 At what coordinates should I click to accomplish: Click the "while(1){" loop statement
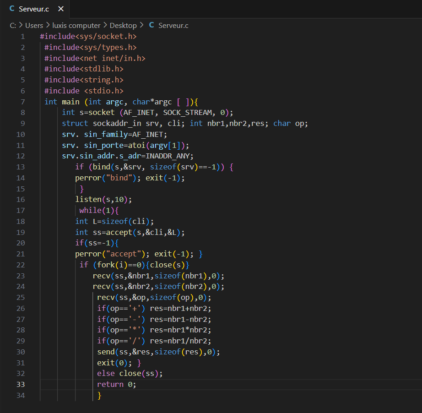pos(99,211)
